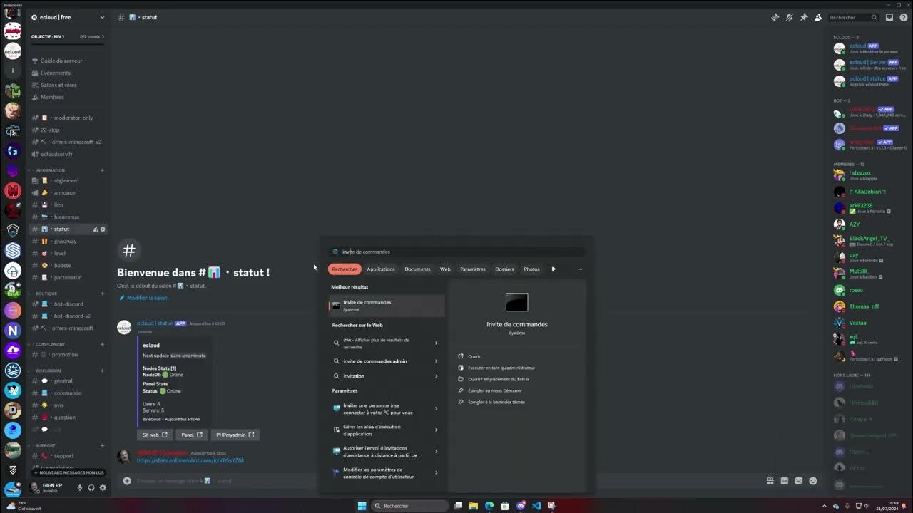Open Événements in channel list
Screen dimensions: 913x513
click(56, 73)
